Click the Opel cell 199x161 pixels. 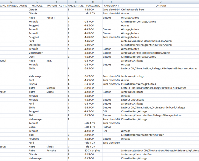click(x=37, y=57)
